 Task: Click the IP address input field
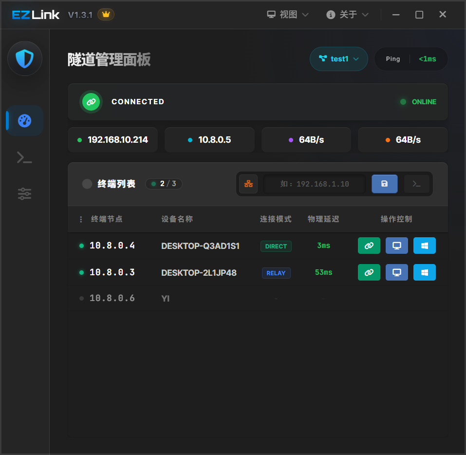click(314, 184)
